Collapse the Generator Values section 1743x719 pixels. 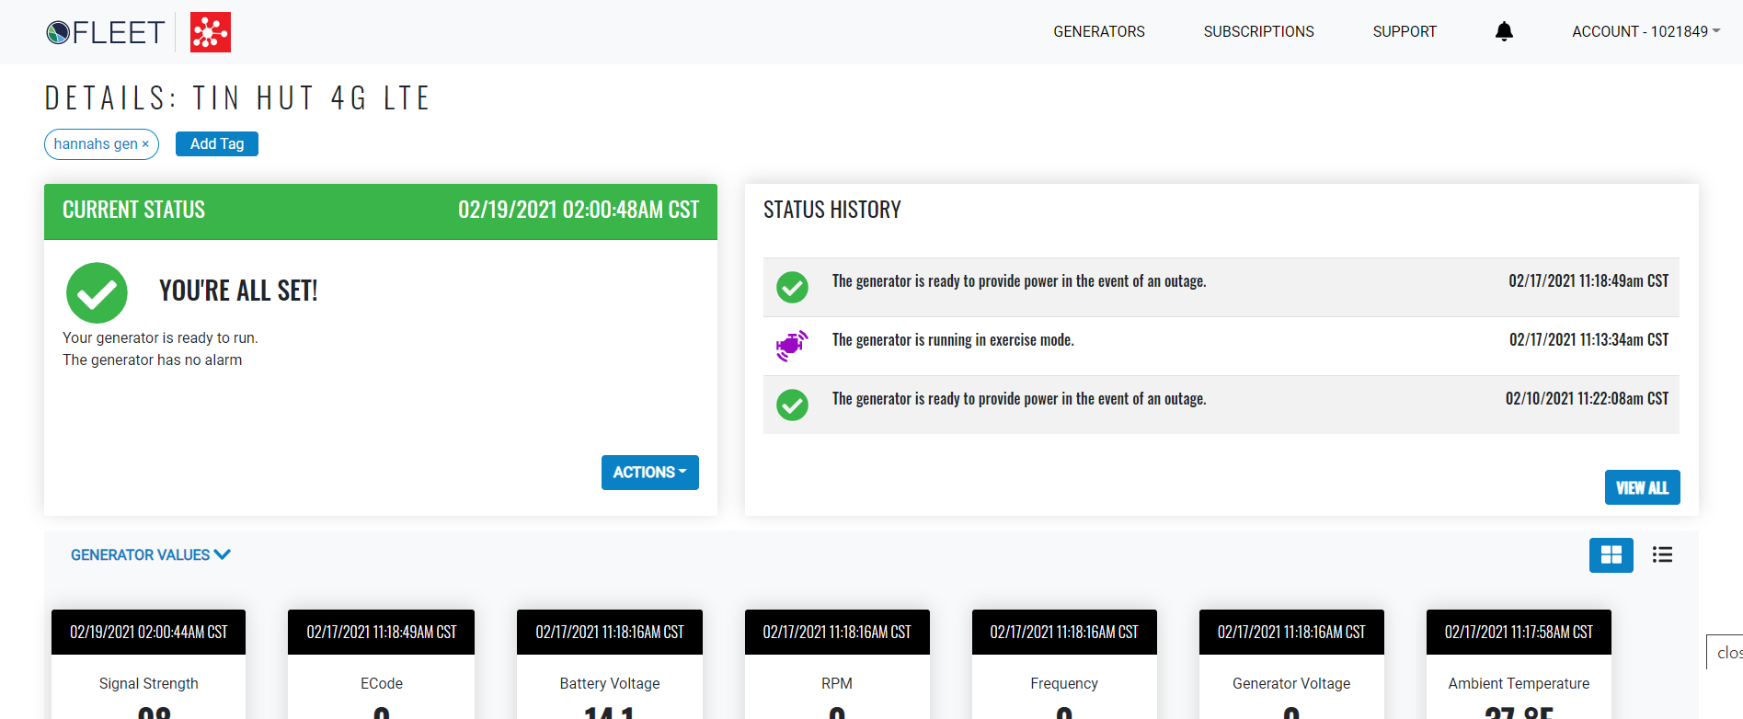tap(151, 554)
